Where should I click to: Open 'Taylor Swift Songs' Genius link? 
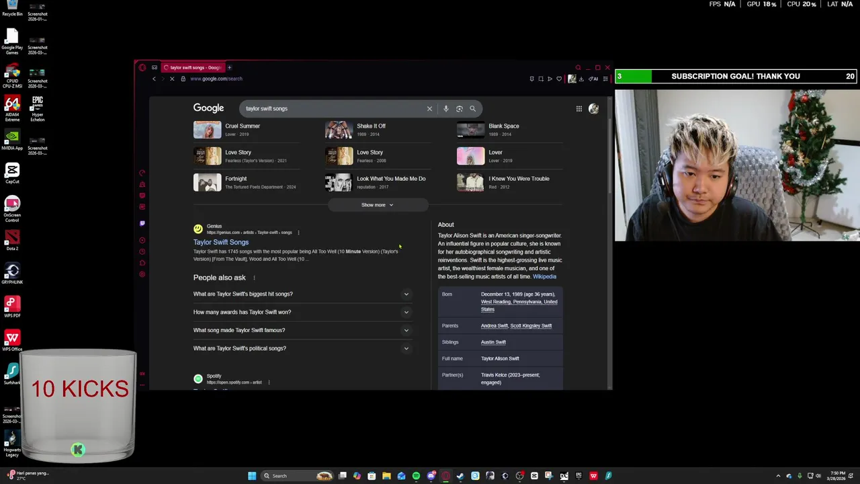(x=221, y=242)
